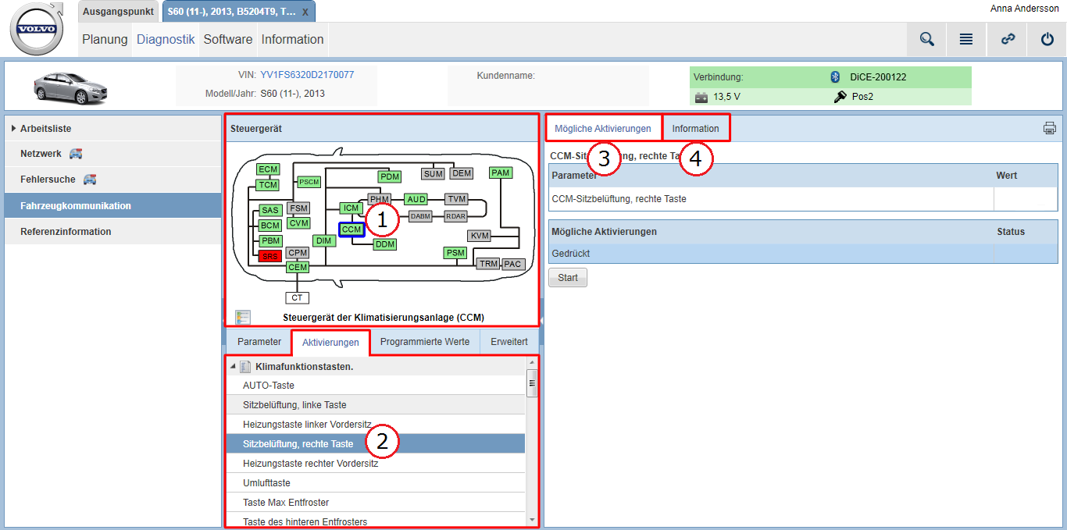This screenshot has width=1067, height=530.
Task: Select the PSM control unit in diagram
Action: click(x=455, y=253)
